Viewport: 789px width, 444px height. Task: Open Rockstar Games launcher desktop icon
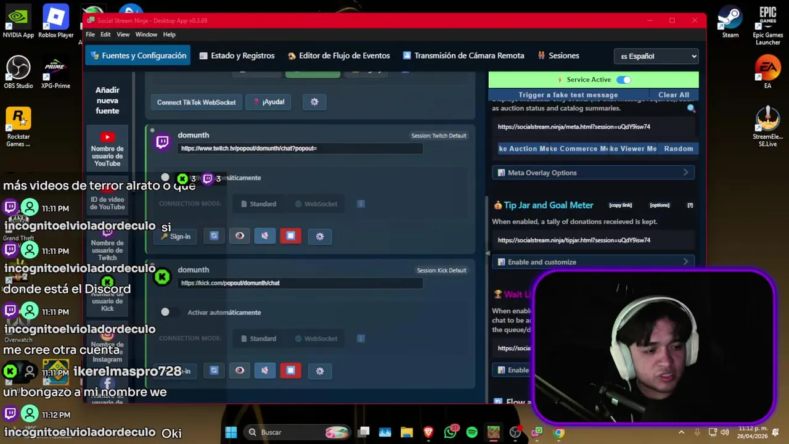[x=18, y=127]
